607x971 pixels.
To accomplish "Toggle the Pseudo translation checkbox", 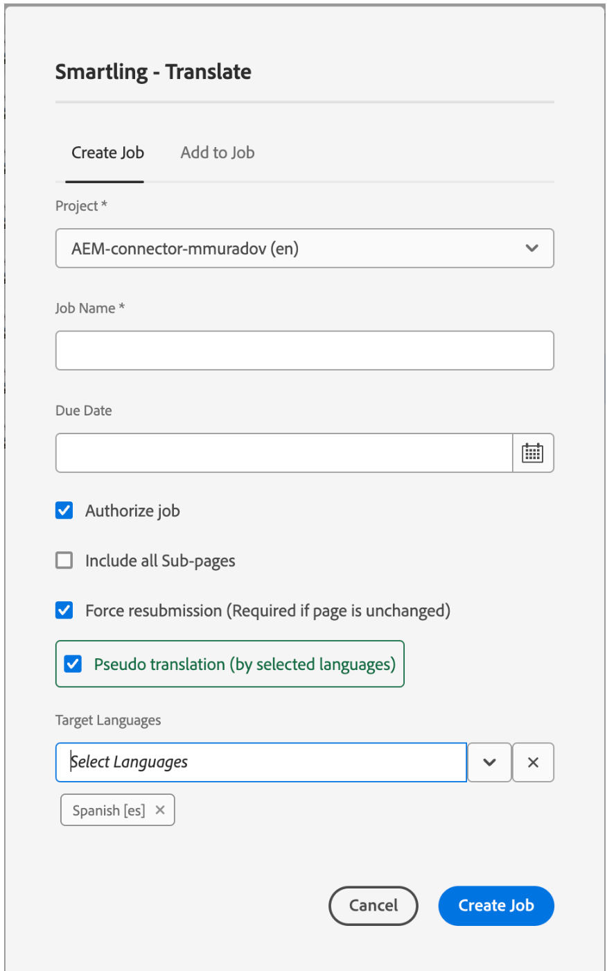I will tap(73, 664).
